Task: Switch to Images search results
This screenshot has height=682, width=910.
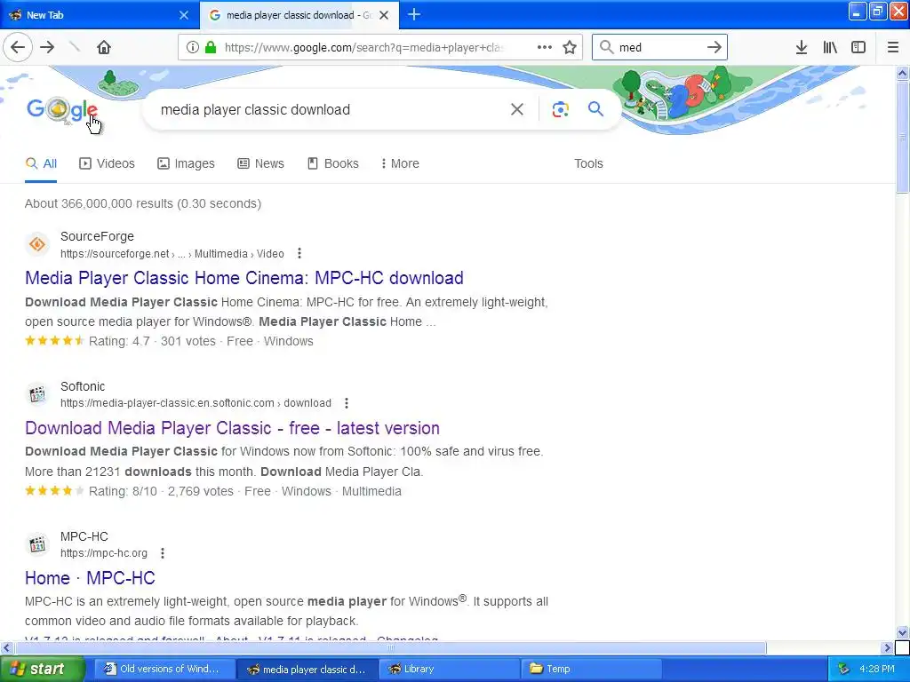Action: coord(187,163)
